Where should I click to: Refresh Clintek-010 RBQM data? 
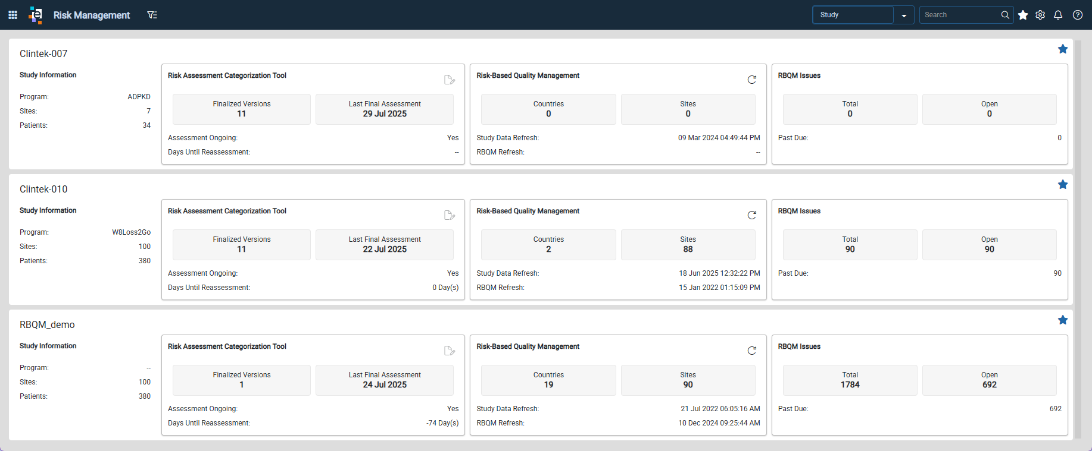752,215
